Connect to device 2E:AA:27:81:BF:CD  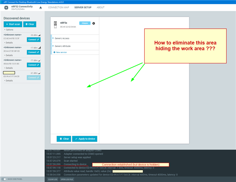[x=34, y=52]
